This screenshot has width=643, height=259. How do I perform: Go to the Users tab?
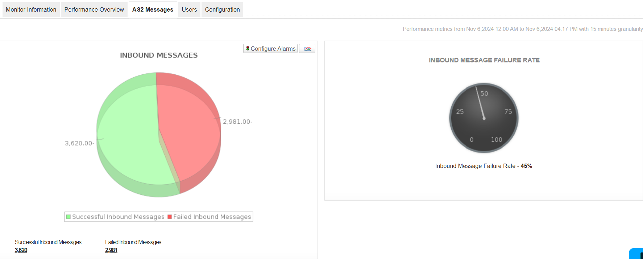click(189, 9)
